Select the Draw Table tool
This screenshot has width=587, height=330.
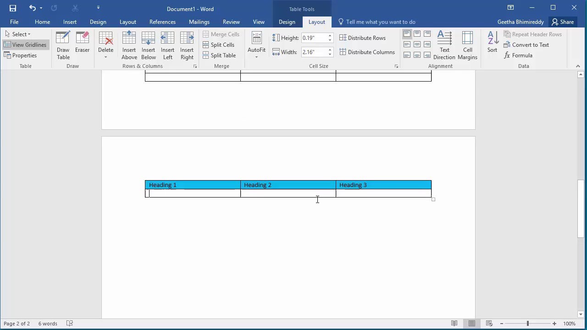[x=63, y=45]
